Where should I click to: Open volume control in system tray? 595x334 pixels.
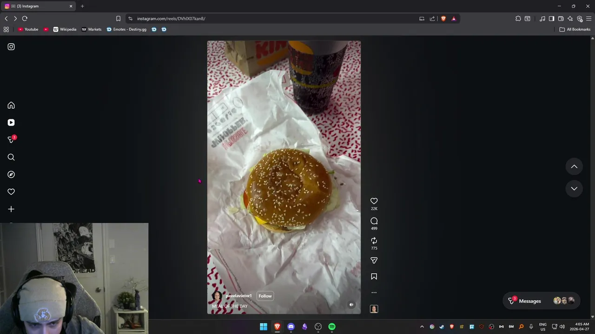point(562,327)
